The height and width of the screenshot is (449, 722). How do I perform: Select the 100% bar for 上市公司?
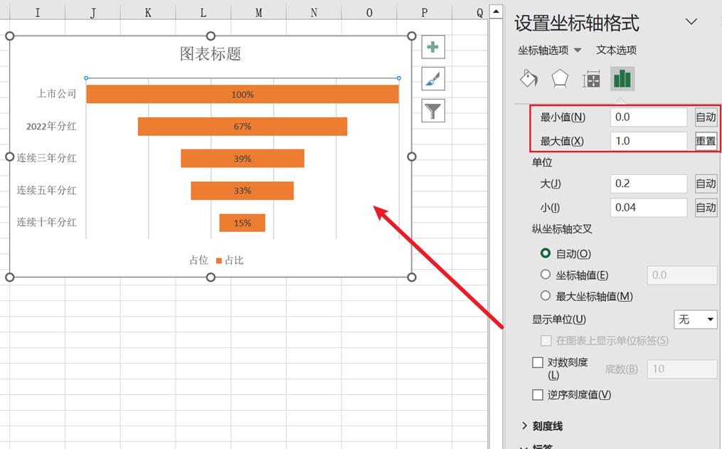click(x=242, y=94)
